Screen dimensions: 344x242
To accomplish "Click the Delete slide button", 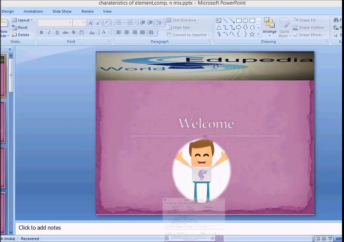I will coord(21,35).
